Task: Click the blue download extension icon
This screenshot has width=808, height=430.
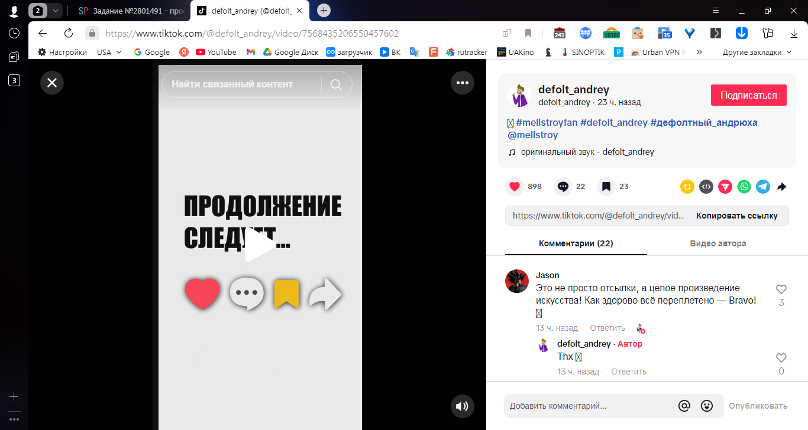Action: pos(741,33)
